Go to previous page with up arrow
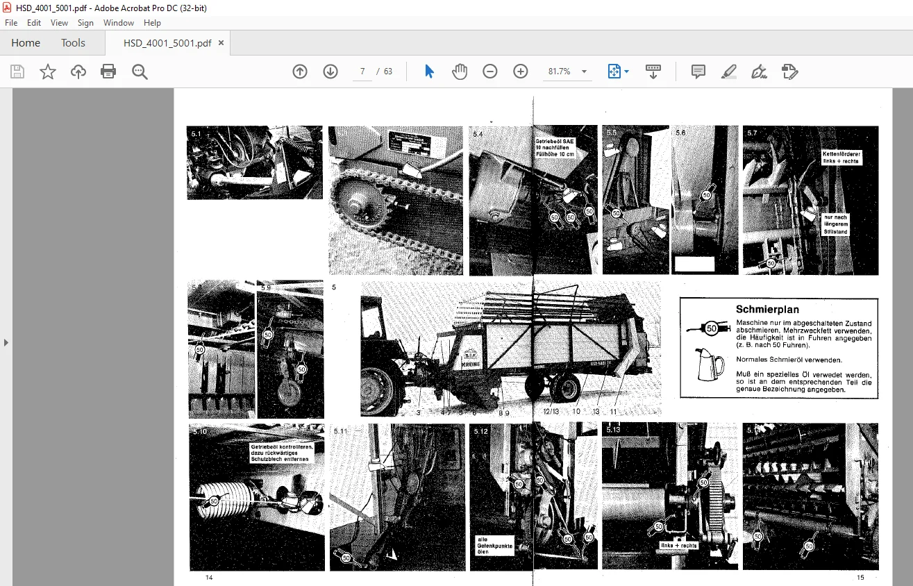Viewport: 913px width, 586px height. [x=300, y=72]
